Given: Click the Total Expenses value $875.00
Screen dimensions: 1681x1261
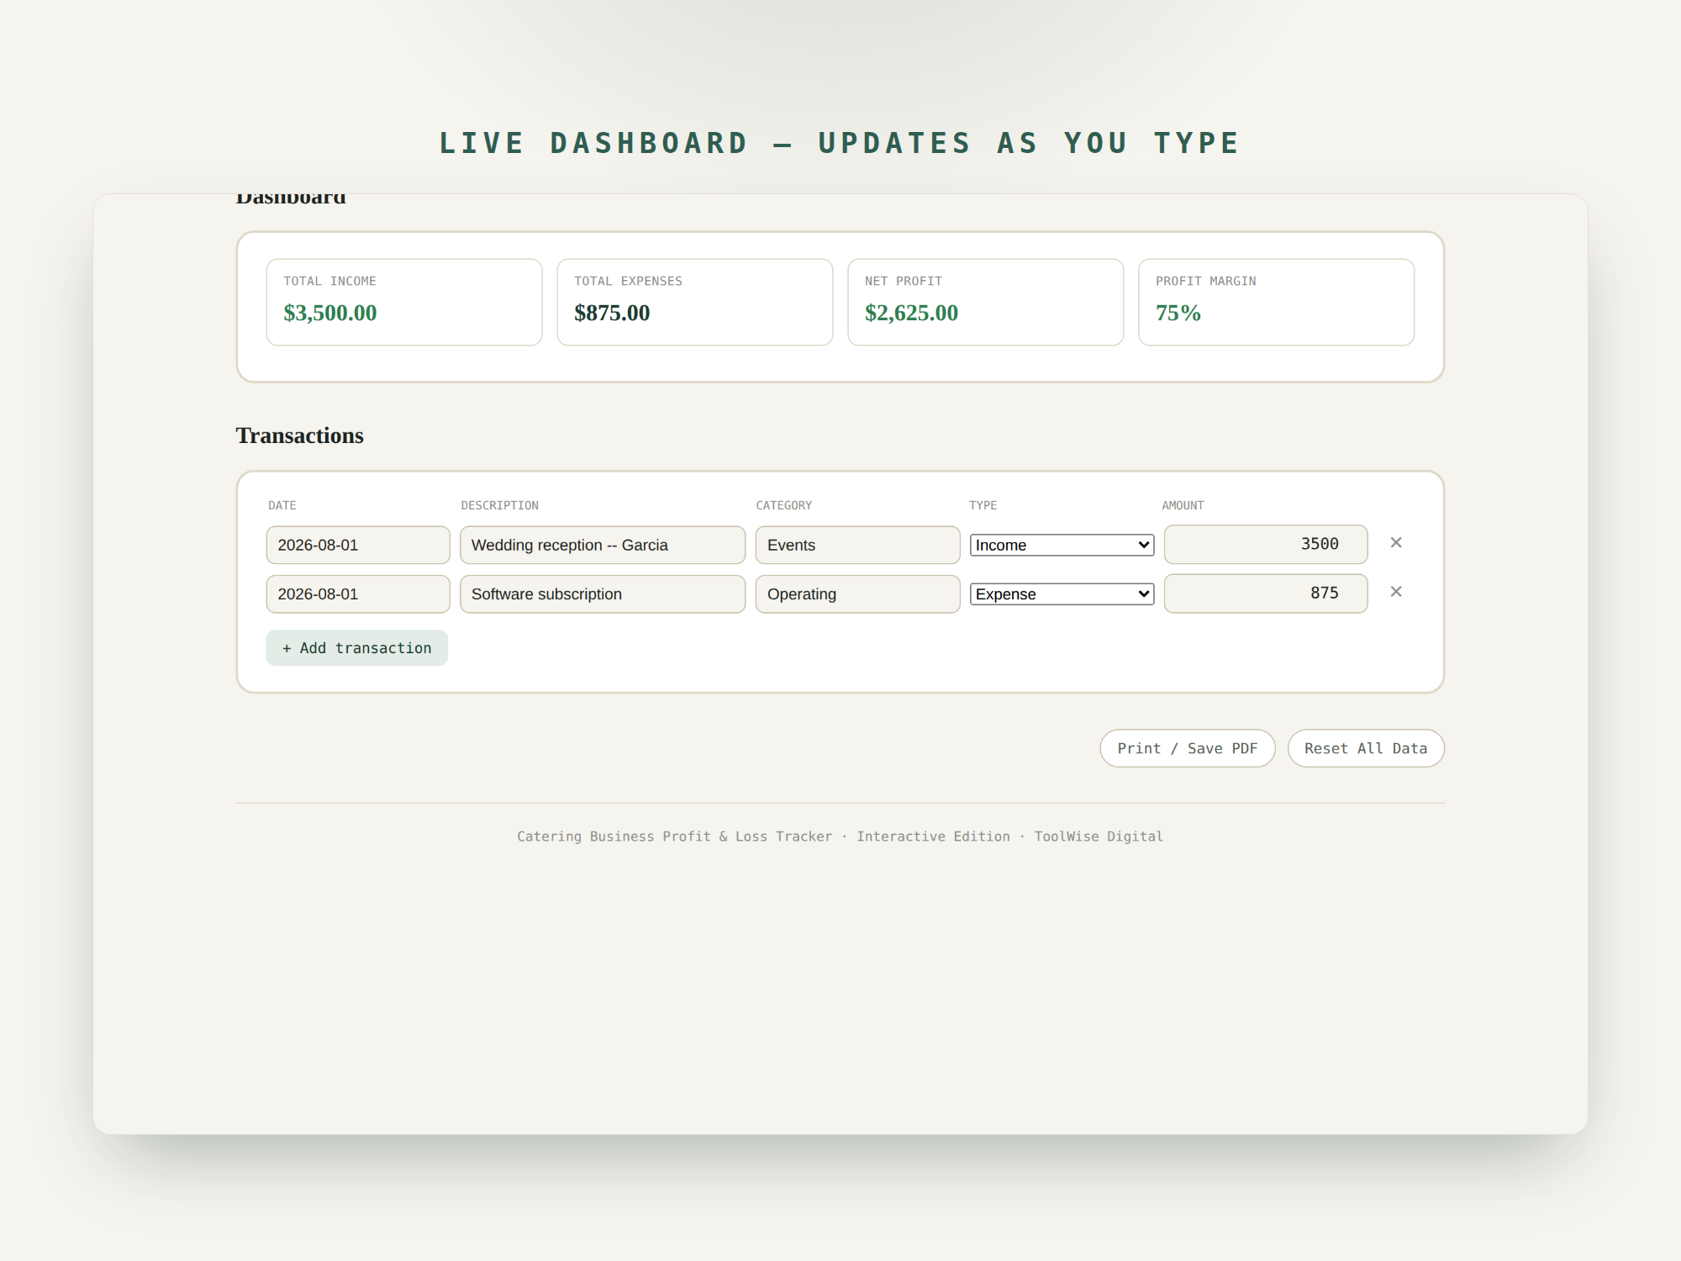Looking at the screenshot, I should click(612, 313).
